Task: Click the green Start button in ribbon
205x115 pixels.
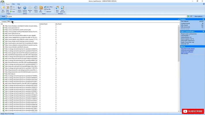Action: (13, 11)
